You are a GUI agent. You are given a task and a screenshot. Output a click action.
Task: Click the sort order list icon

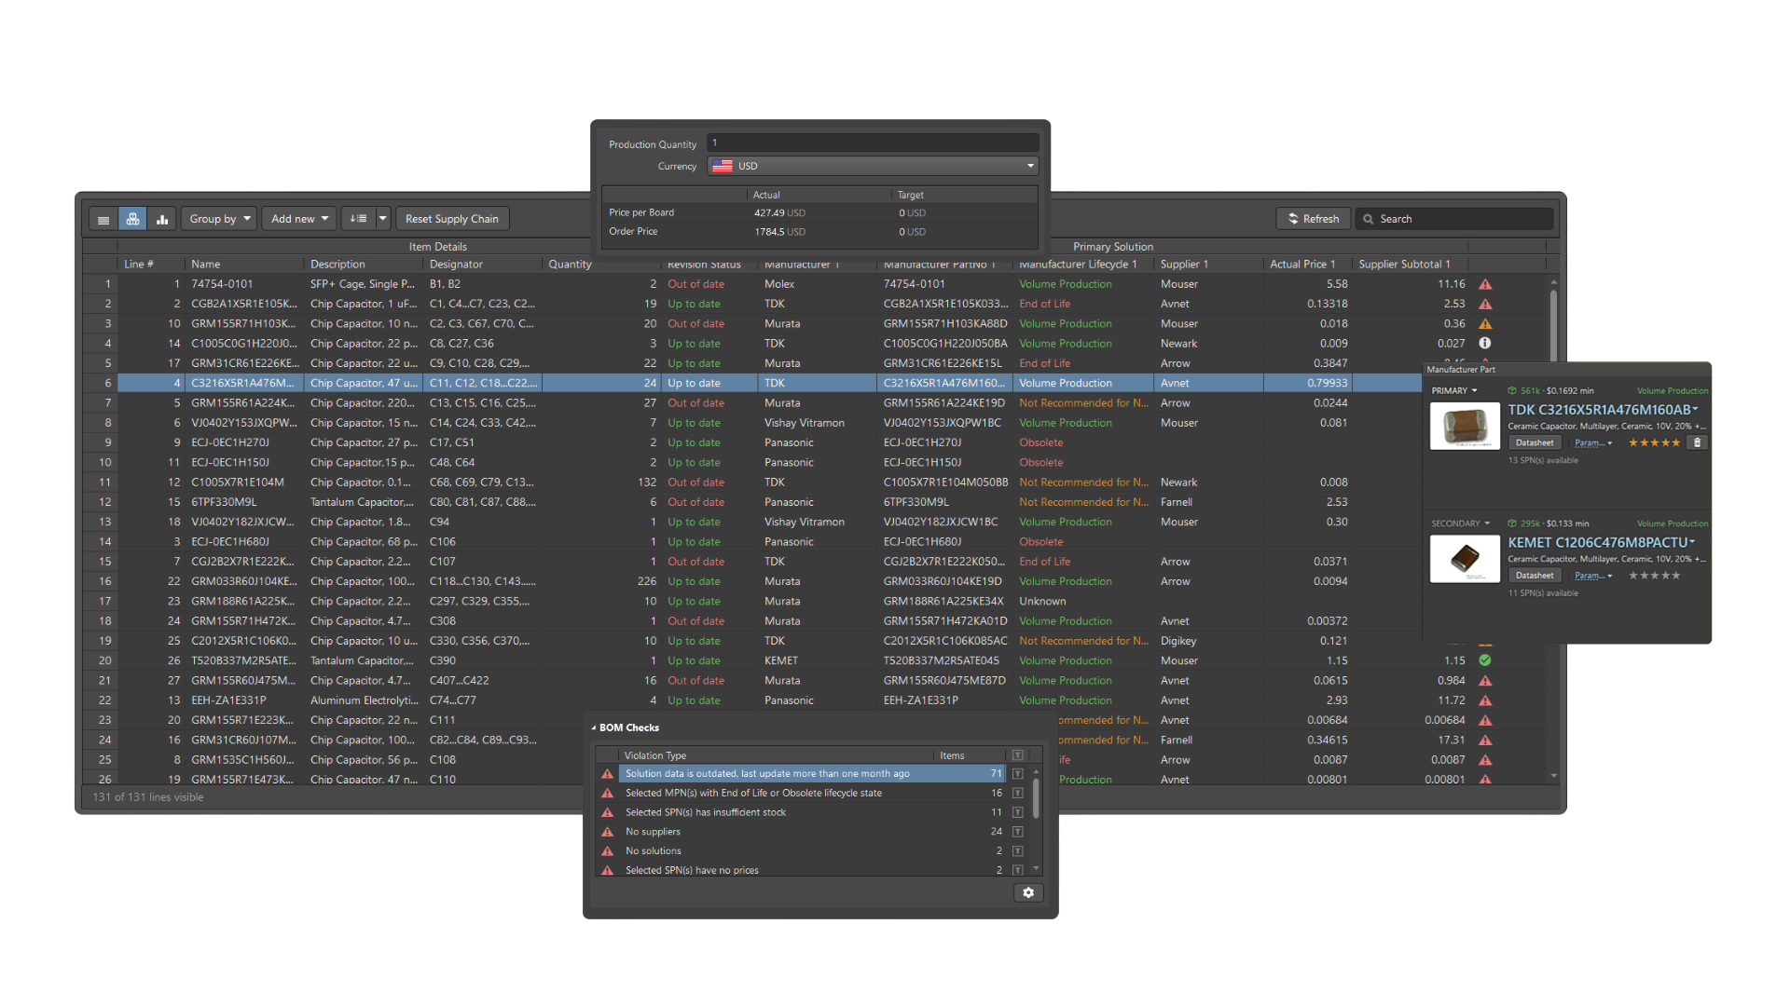point(358,219)
